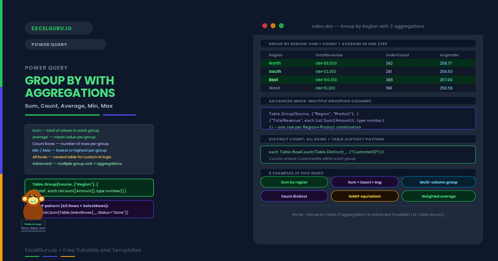This screenshot has height=261, width=498.
Task: Click the Table.Group(Source, {"Region"} code box
Action: [89, 188]
